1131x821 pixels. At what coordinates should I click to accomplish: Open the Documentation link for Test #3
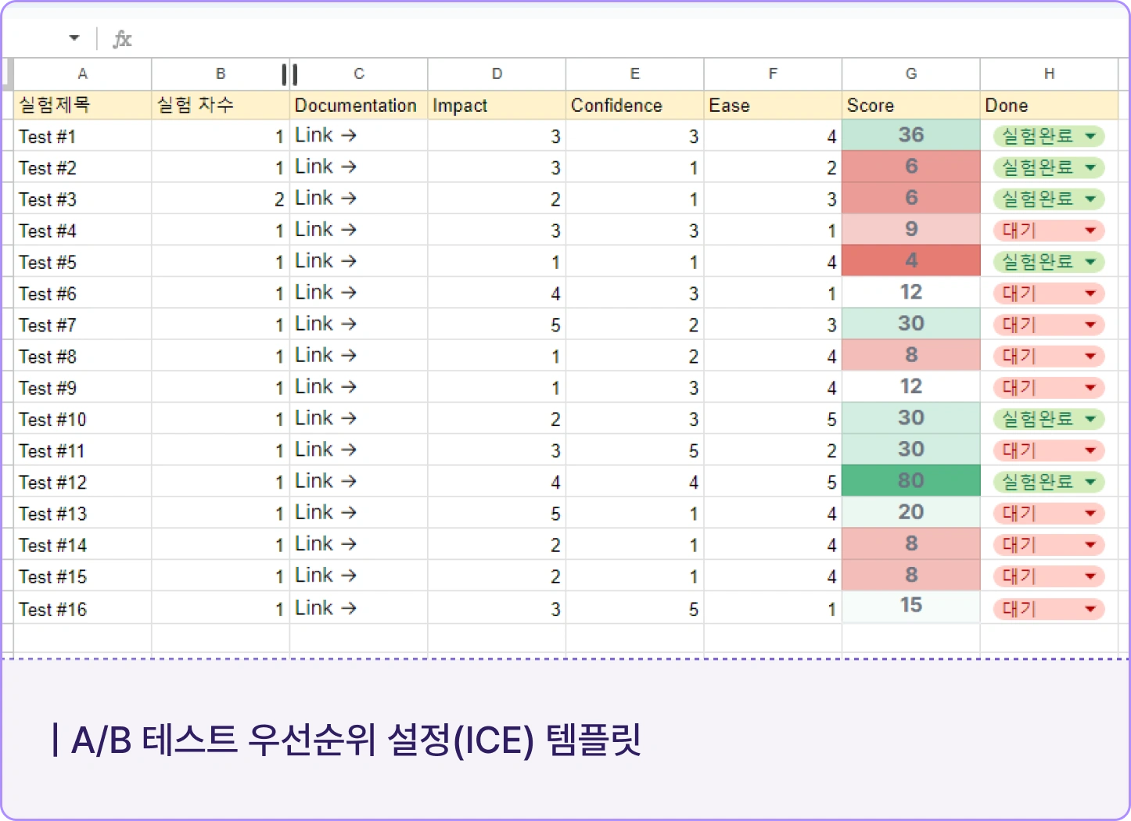tap(325, 198)
